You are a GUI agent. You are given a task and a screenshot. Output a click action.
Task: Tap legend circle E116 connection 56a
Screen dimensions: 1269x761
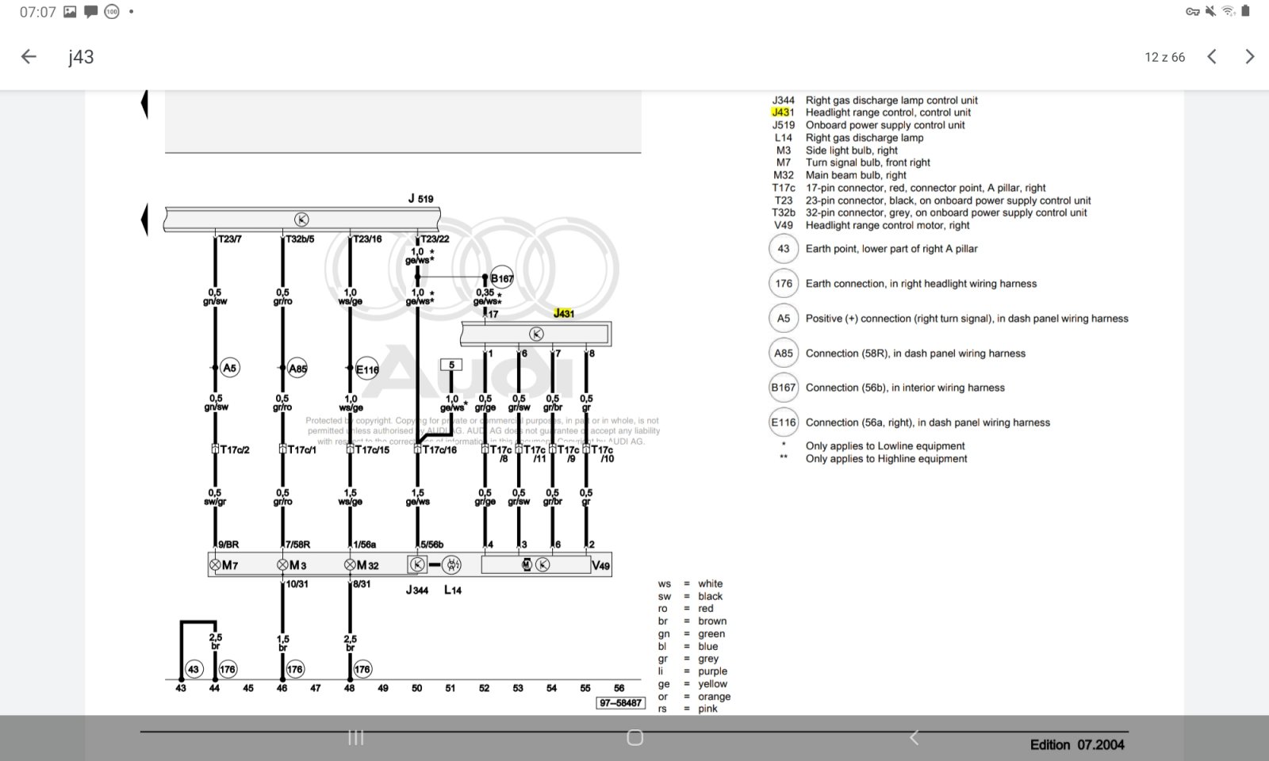click(784, 423)
